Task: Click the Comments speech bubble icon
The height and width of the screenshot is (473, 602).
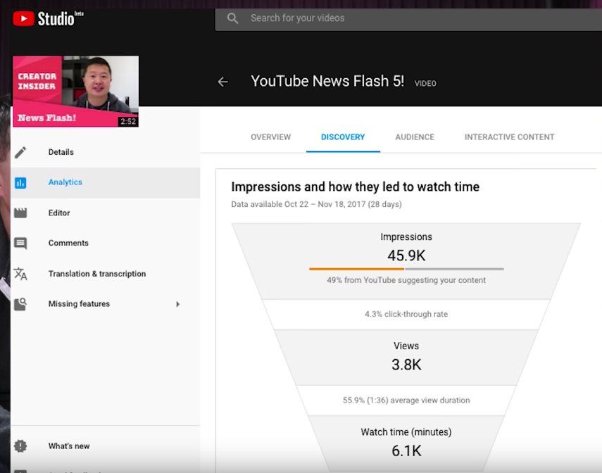Action: (20, 243)
